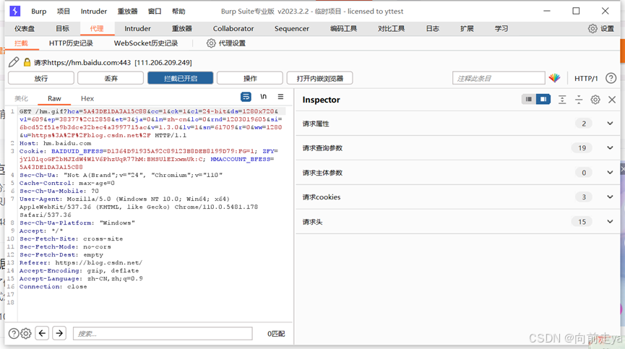The height and width of the screenshot is (349, 625).
Task: Switch Inspector to single-column layout
Action: [x=528, y=99]
